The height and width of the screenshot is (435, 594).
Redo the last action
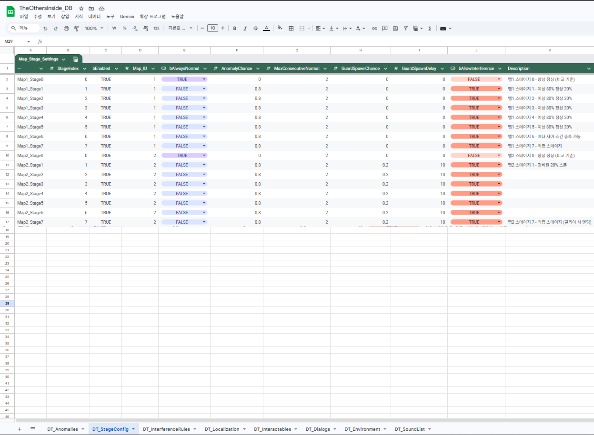(x=56, y=29)
